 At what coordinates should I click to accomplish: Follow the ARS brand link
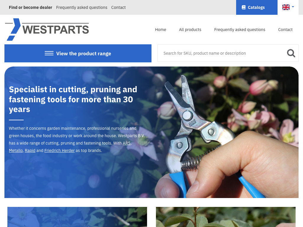click(x=127, y=143)
